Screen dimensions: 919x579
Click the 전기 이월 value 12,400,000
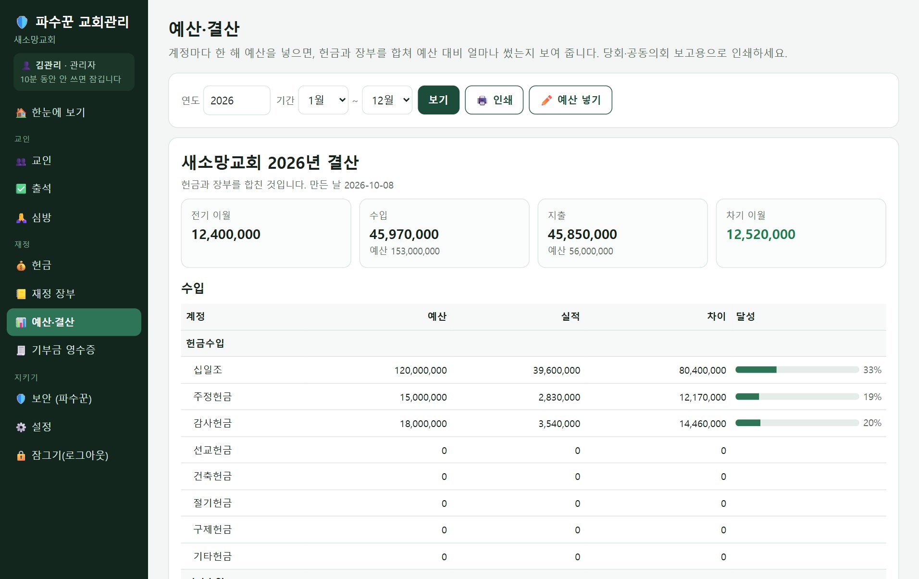coord(226,235)
